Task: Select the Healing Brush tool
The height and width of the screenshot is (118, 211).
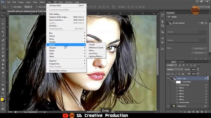Action: [x=3, y=40]
